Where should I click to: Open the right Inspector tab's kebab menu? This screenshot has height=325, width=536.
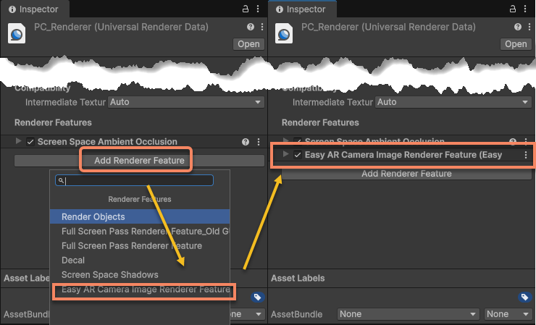click(x=525, y=9)
